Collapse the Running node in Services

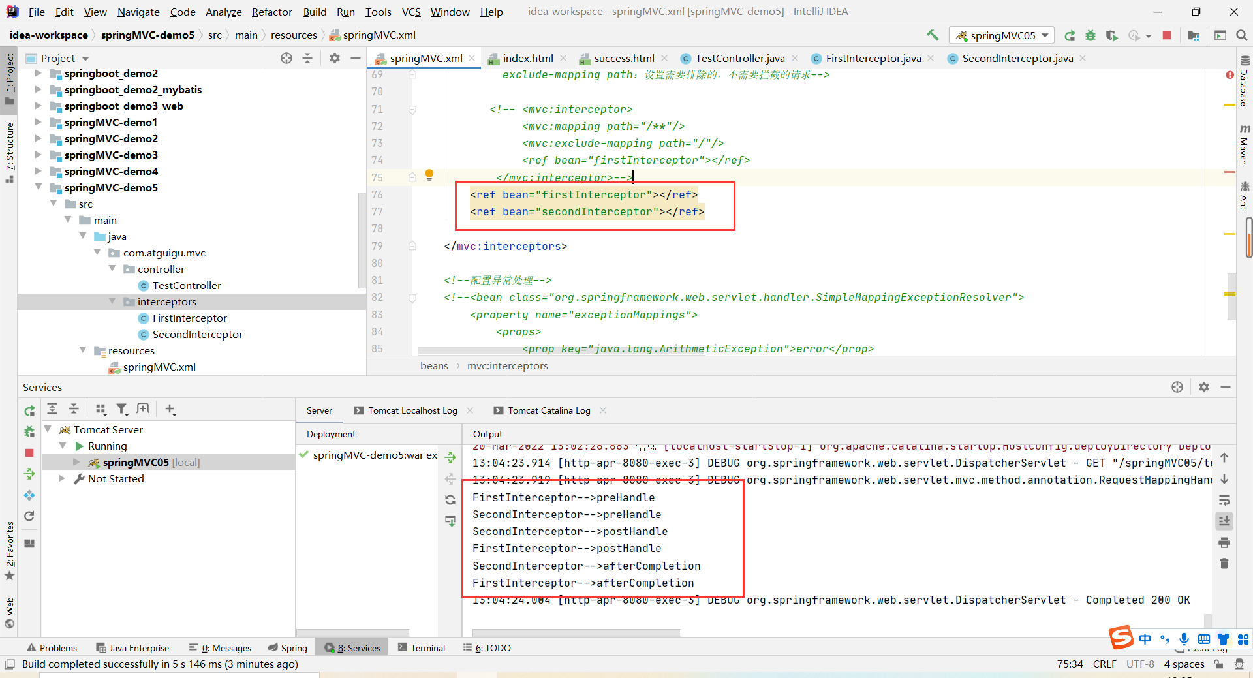click(x=62, y=446)
